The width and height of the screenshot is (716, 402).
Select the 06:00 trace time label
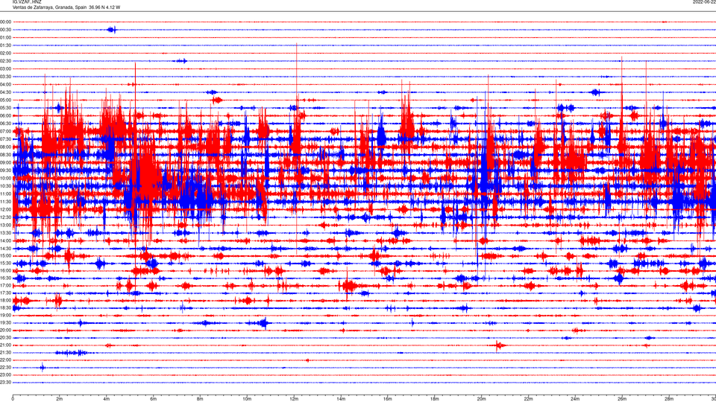(5, 116)
